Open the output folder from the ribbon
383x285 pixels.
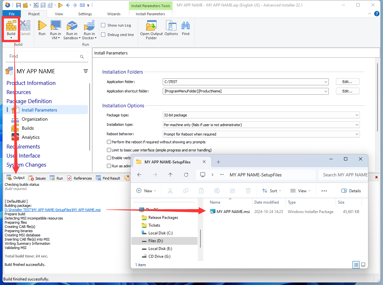tap(151, 26)
